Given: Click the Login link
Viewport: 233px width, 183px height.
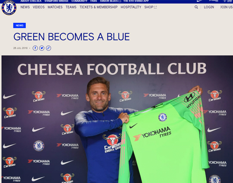Looking at the screenshot, I should (209, 7).
